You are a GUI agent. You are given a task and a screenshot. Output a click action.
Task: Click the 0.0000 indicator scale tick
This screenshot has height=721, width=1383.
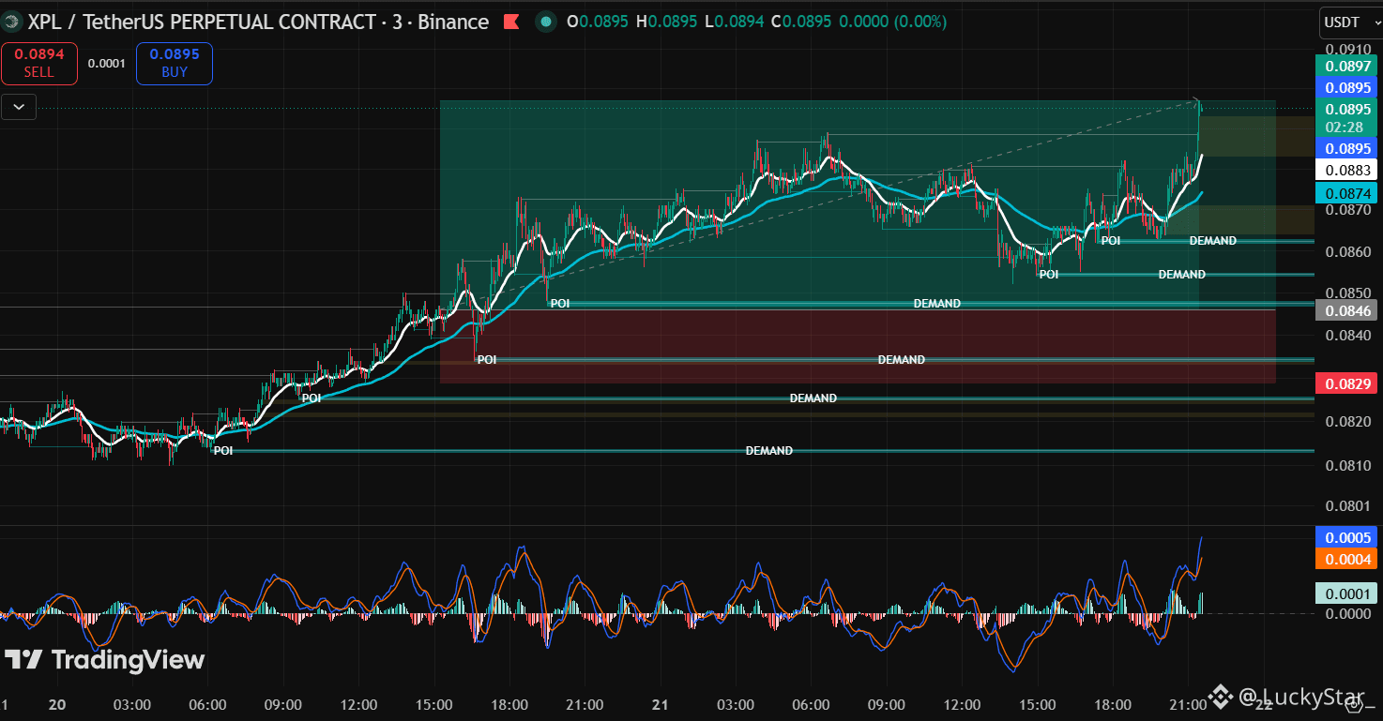[x=1348, y=614]
